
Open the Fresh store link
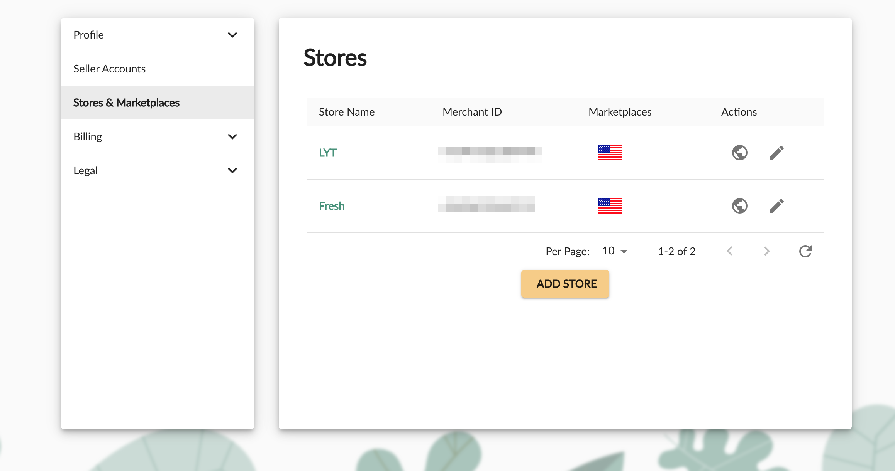point(332,206)
